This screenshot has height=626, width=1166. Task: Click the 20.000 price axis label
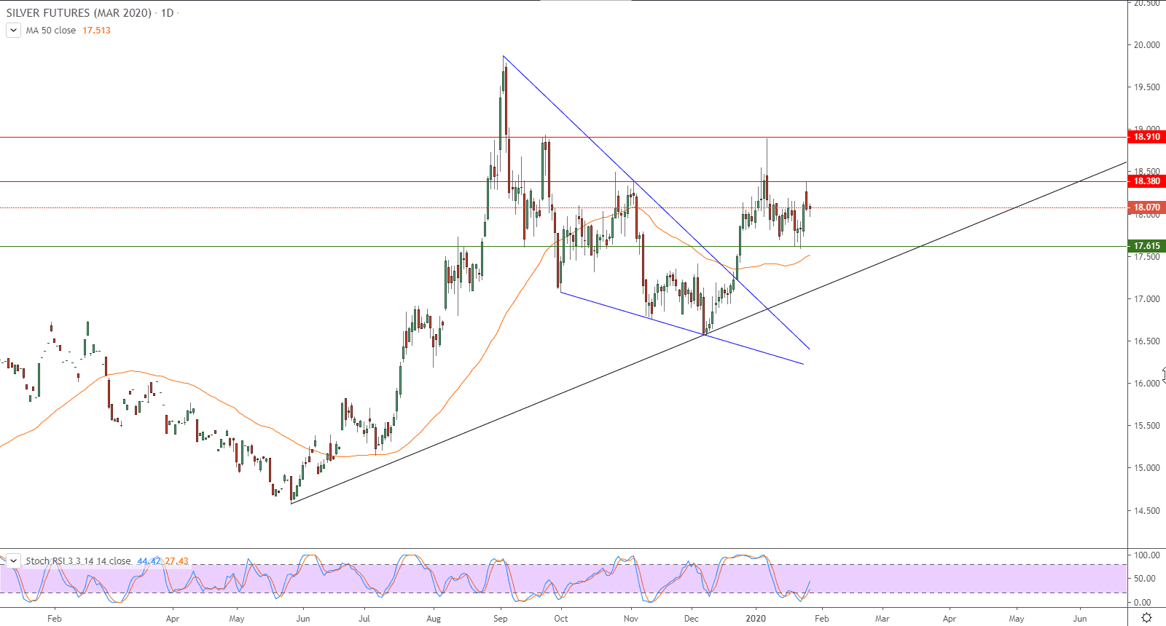[x=1146, y=45]
